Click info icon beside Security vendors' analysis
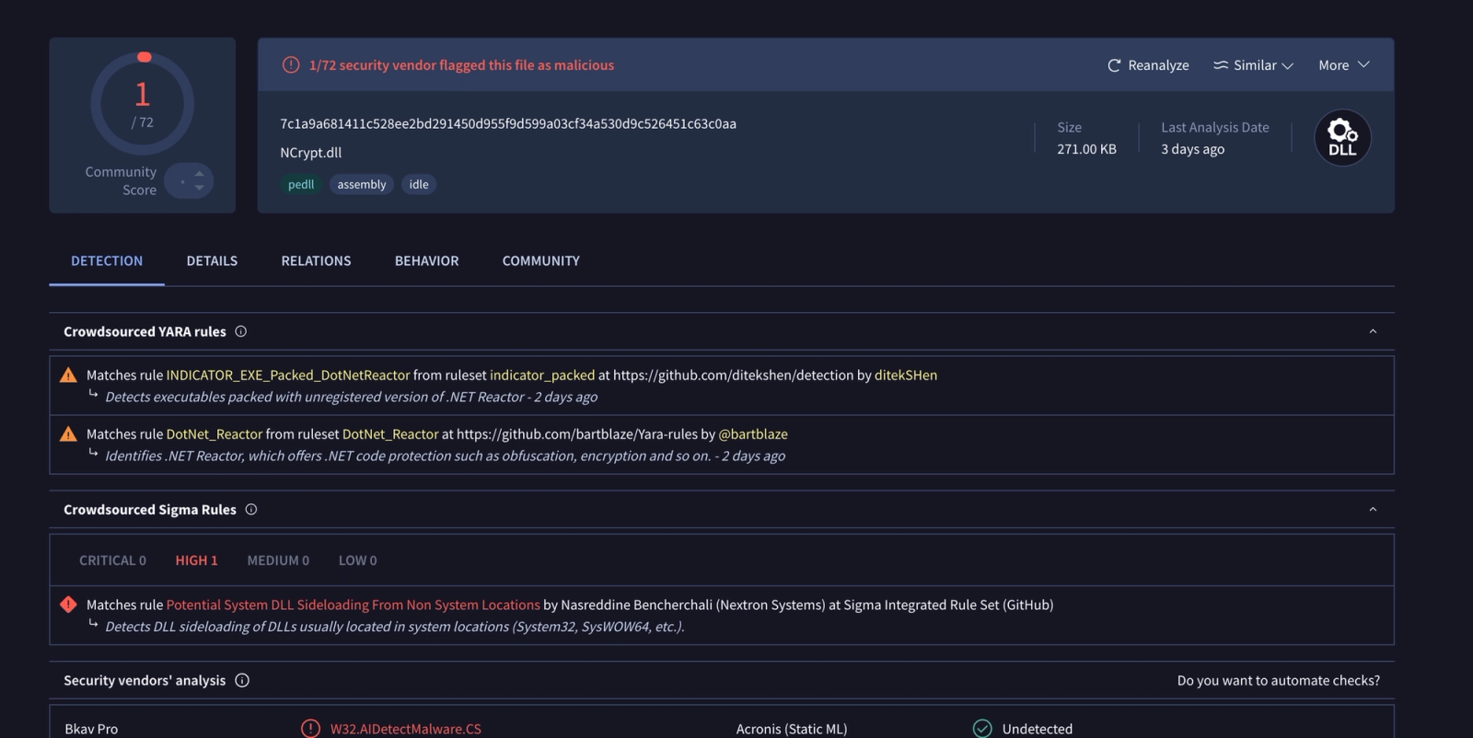This screenshot has width=1473, height=738. [x=242, y=681]
